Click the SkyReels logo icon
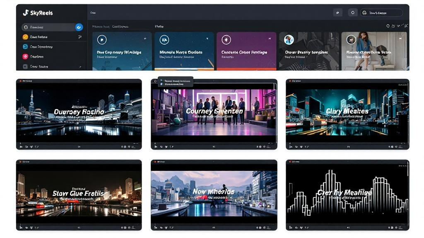424x238 pixels. [x=26, y=13]
